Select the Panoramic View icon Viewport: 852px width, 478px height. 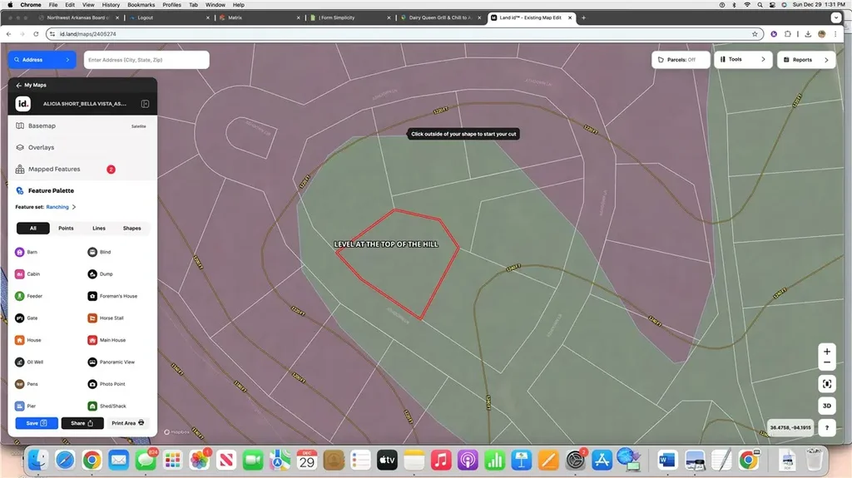pos(93,362)
